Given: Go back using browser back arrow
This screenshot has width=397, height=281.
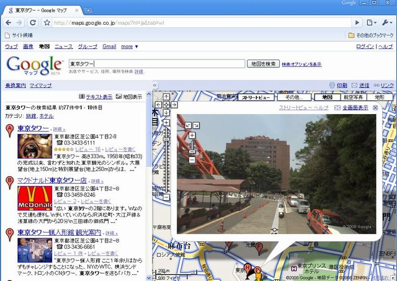Looking at the screenshot, I should click(x=8, y=23).
